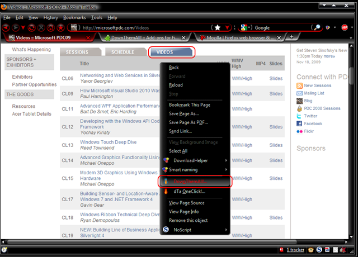Click the vertical page scrollbar thumb
This screenshot has height=257, width=358.
click(x=351, y=77)
